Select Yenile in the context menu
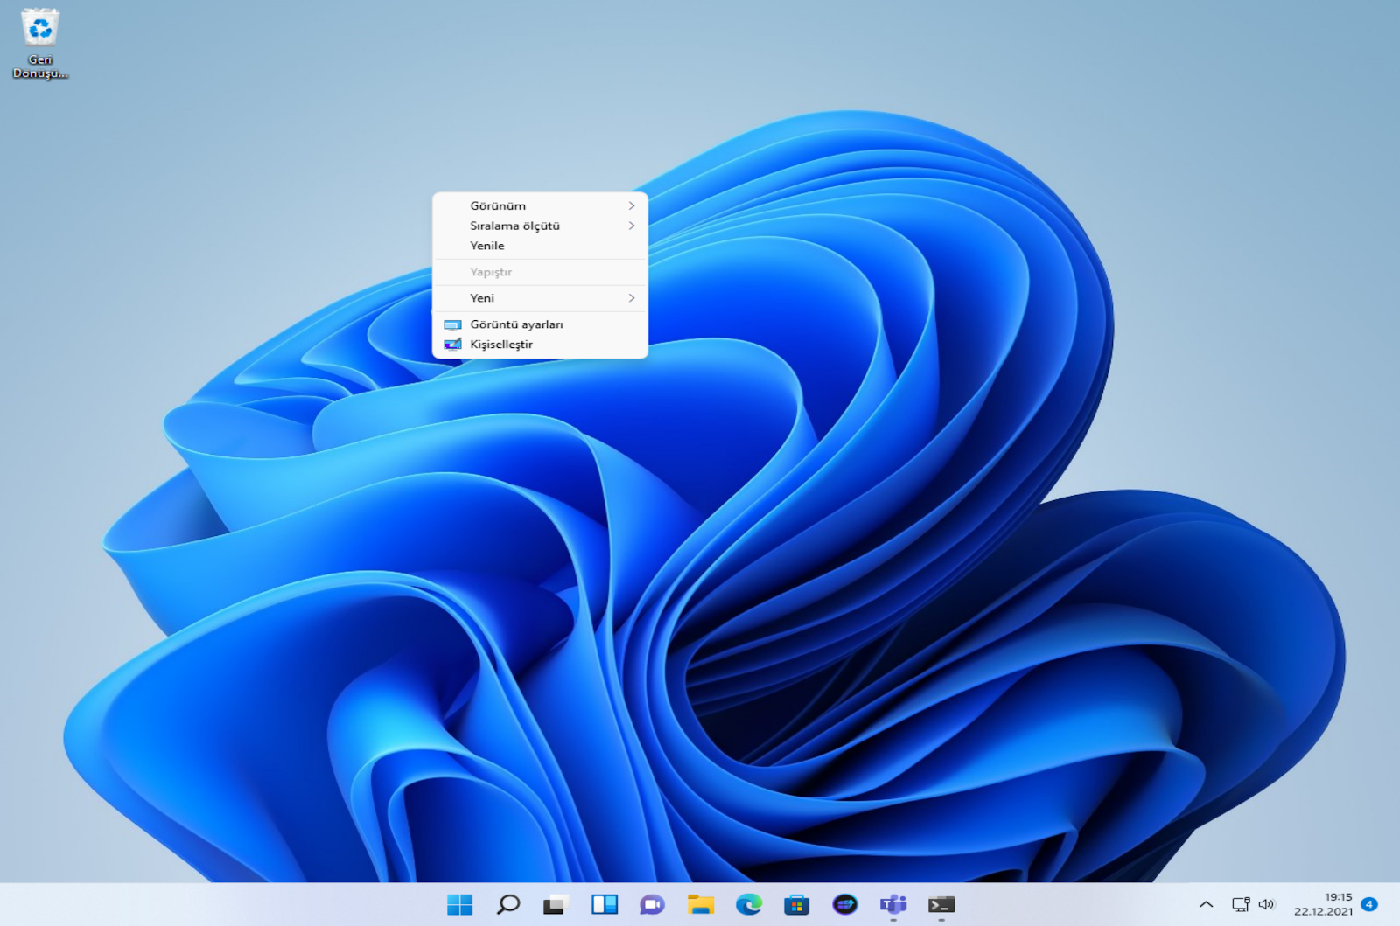The width and height of the screenshot is (1400, 926). click(540, 246)
